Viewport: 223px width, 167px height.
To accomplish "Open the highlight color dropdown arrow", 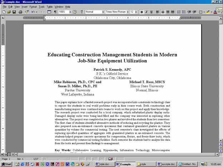I will [x=211, y=12].
